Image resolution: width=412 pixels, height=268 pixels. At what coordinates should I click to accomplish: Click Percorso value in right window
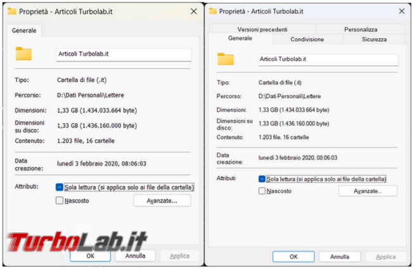pyautogui.click(x=290, y=96)
